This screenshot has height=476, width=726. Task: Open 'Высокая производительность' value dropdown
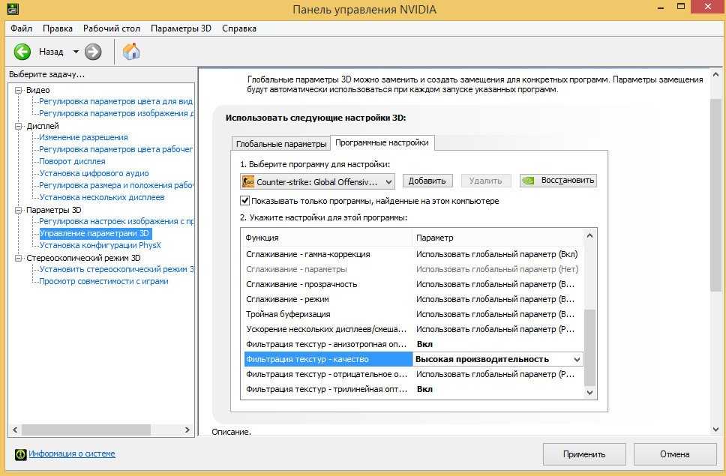576,360
